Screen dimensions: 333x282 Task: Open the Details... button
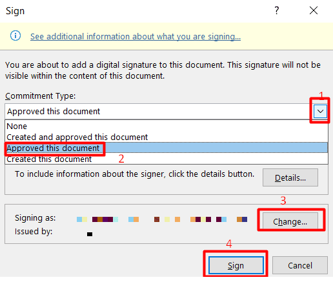290,177
